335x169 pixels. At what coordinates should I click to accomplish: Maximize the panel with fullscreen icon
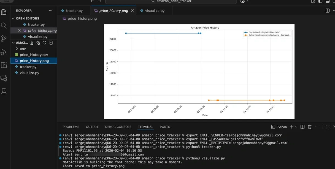point(327,127)
